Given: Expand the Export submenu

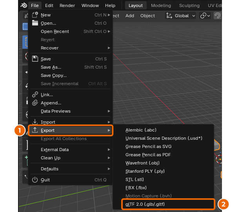Looking at the screenshot, I should [x=71, y=130].
